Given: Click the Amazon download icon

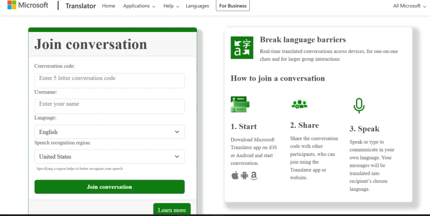Looking at the screenshot, I should (x=254, y=175).
